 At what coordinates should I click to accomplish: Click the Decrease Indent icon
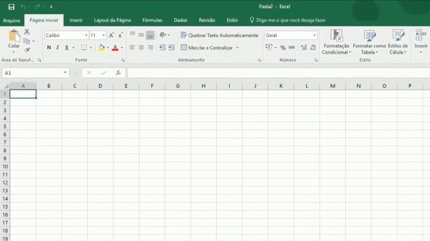[163, 48]
